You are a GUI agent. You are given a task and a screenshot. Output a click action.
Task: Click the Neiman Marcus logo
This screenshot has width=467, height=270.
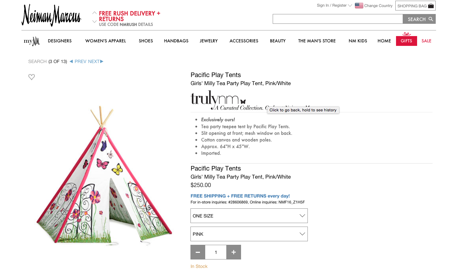click(x=51, y=16)
